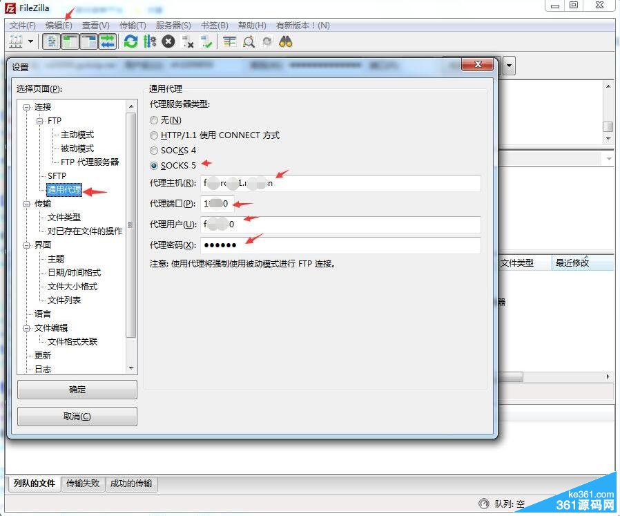Open directory listing filters icon

[x=229, y=41]
